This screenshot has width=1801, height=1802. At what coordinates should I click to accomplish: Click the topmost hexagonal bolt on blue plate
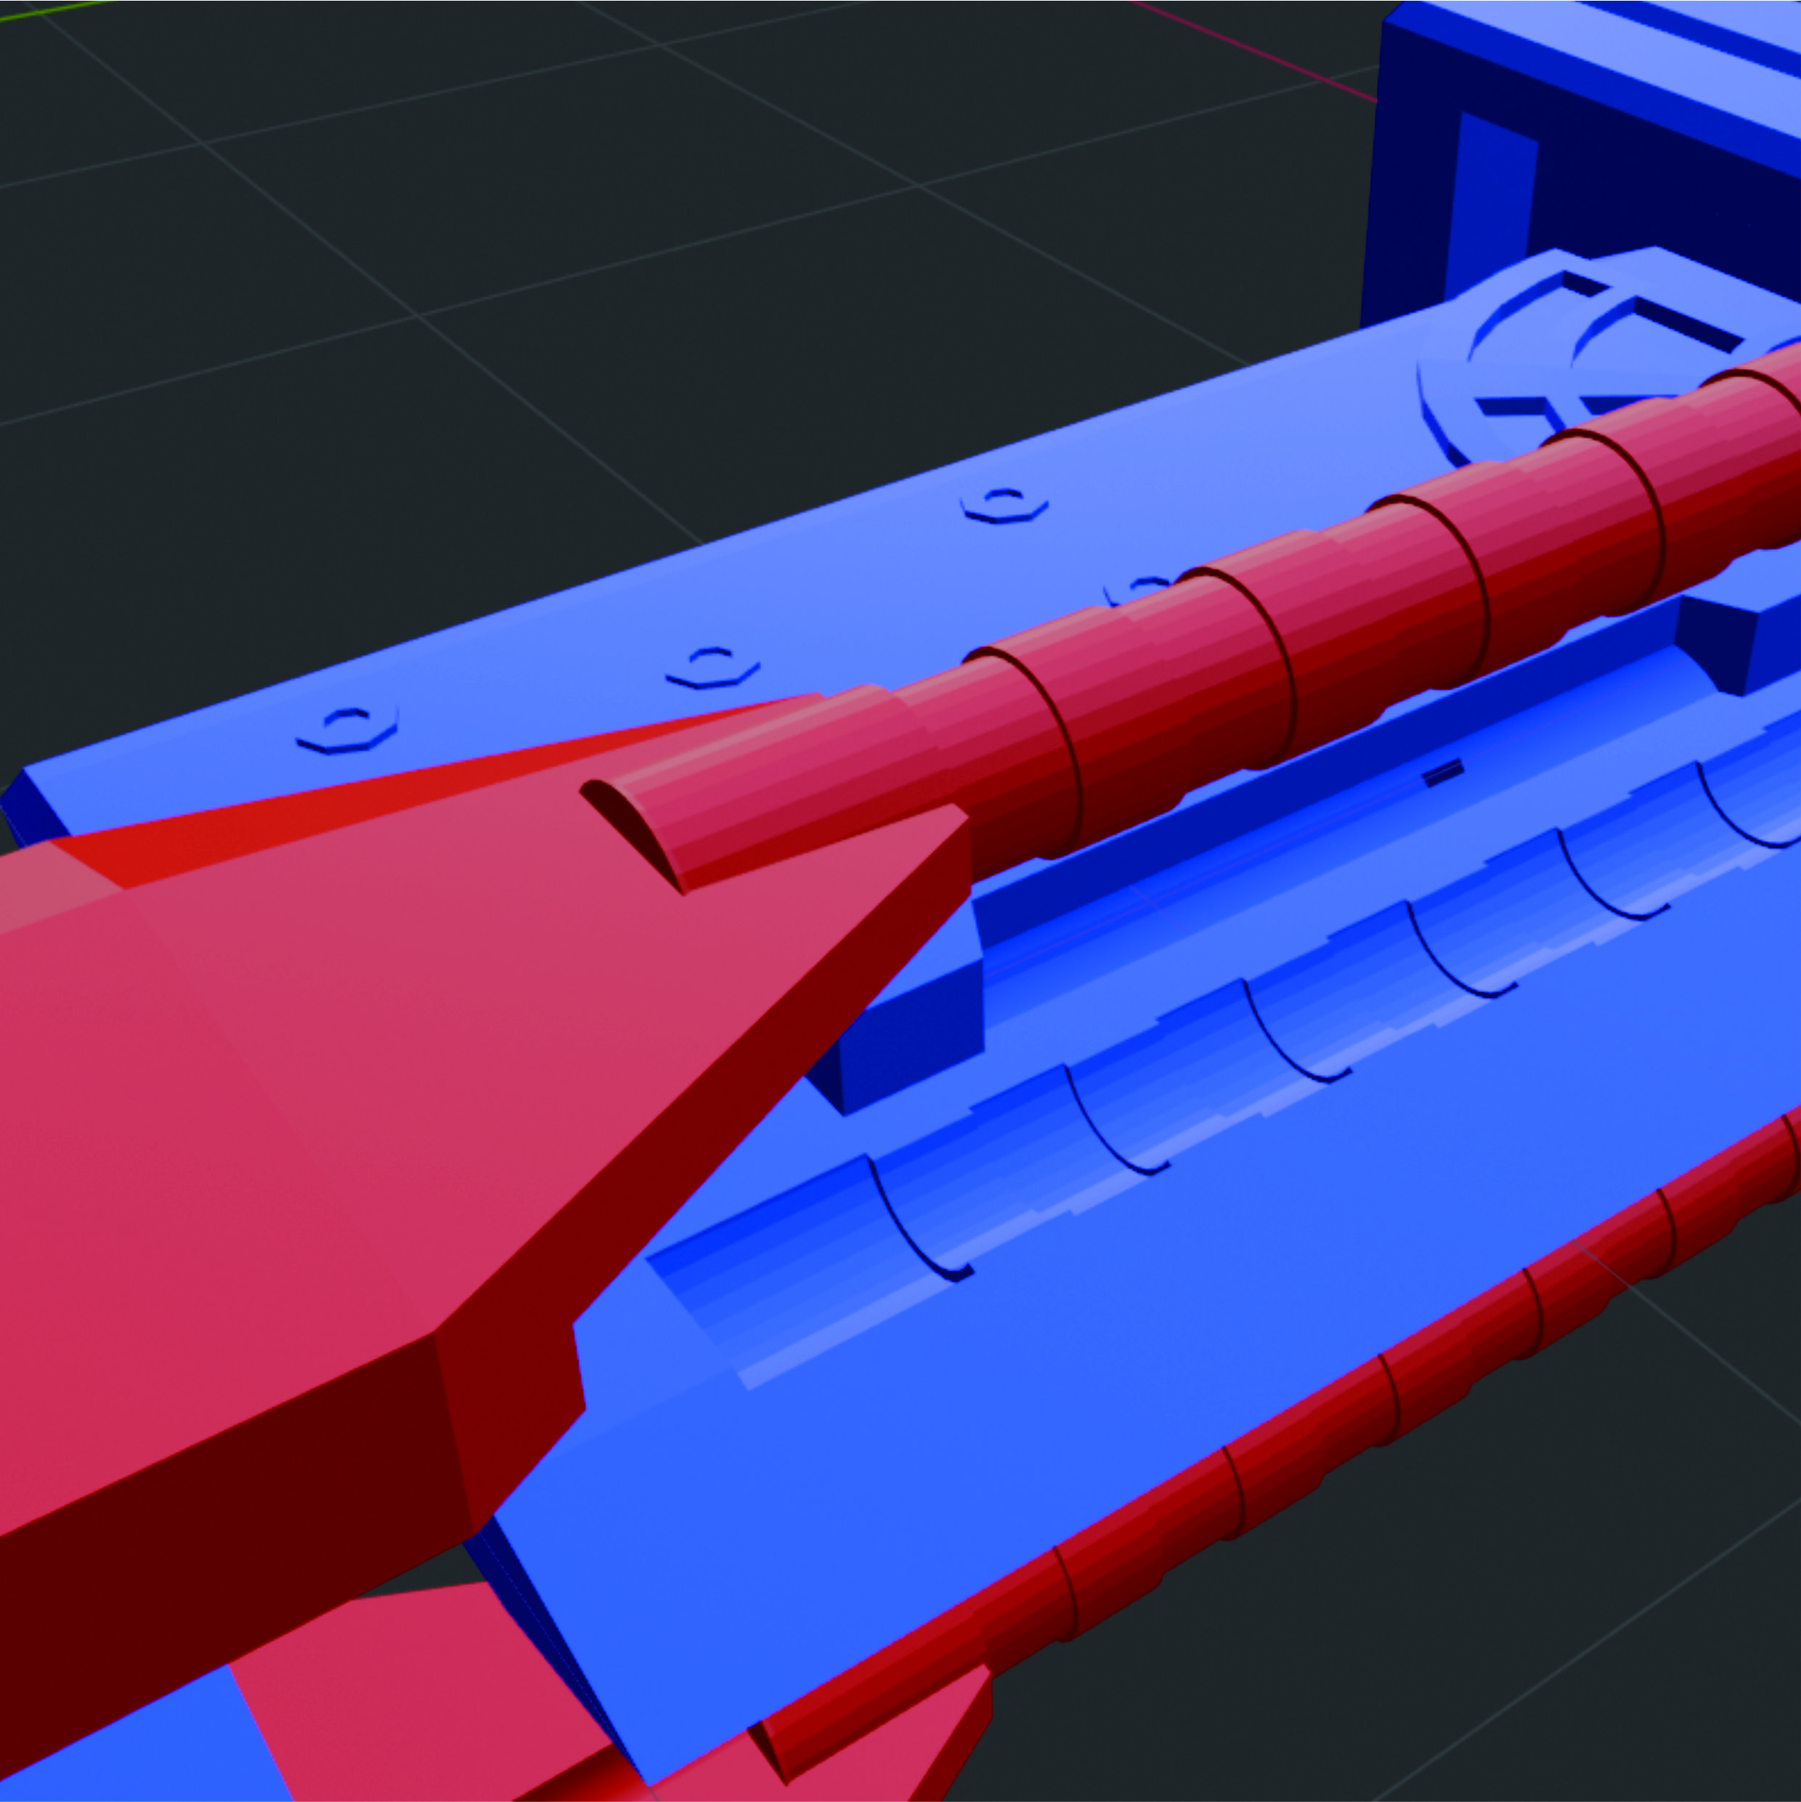tap(1004, 505)
